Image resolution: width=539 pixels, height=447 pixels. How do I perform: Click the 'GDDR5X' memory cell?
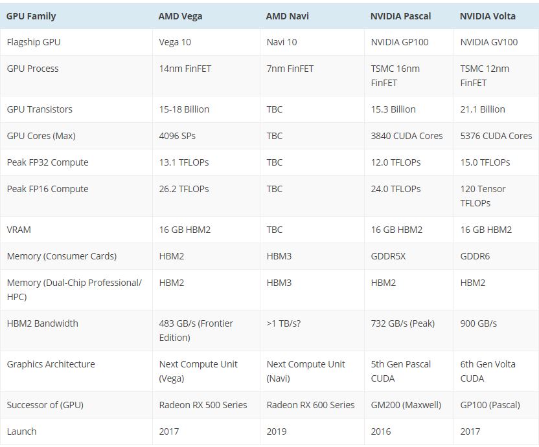[x=389, y=256]
